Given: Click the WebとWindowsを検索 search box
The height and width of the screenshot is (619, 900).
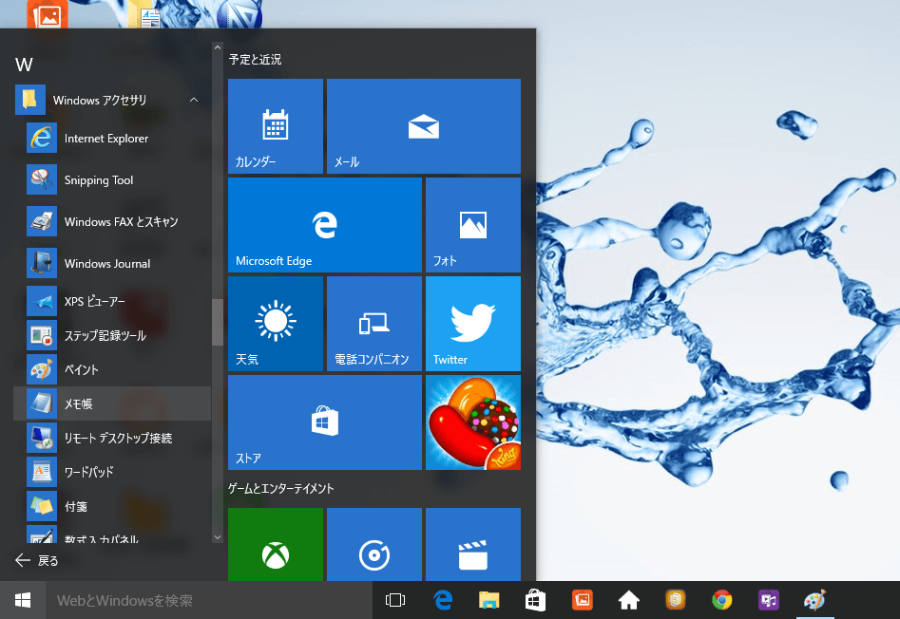Looking at the screenshot, I should [209, 600].
